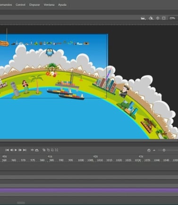
Task: Open the 25% zoom level dropdown
Action: coord(172,18)
